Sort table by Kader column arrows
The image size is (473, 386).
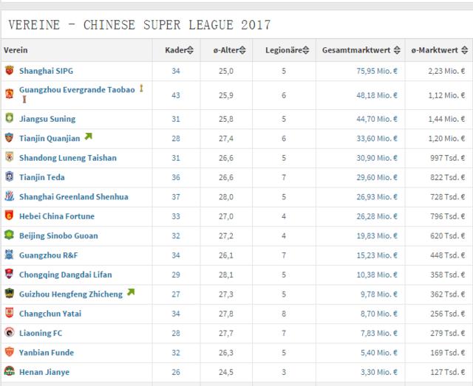coord(190,50)
